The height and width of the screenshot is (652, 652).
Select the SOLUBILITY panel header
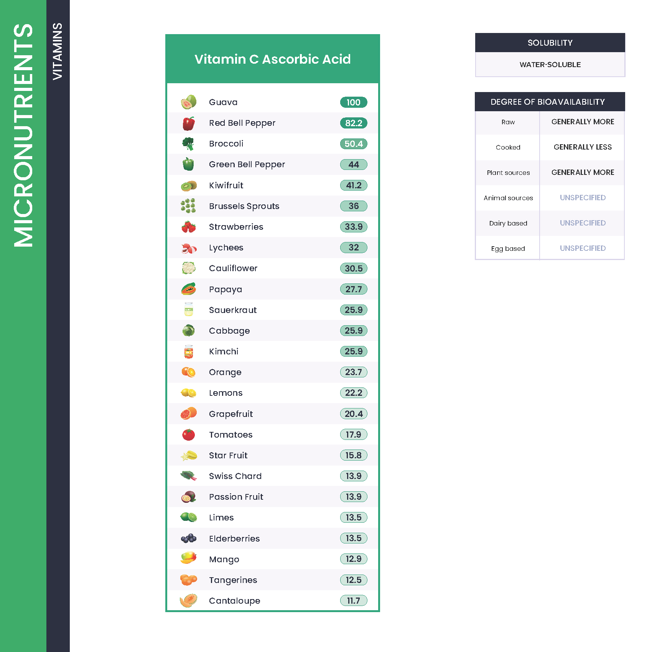click(x=550, y=43)
